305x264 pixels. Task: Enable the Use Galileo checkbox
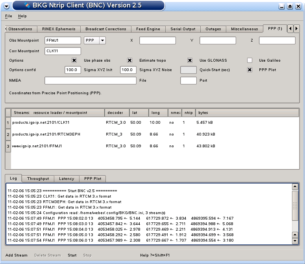250,60
